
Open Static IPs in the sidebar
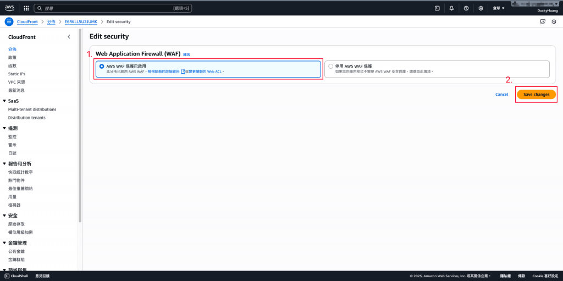tap(16, 74)
